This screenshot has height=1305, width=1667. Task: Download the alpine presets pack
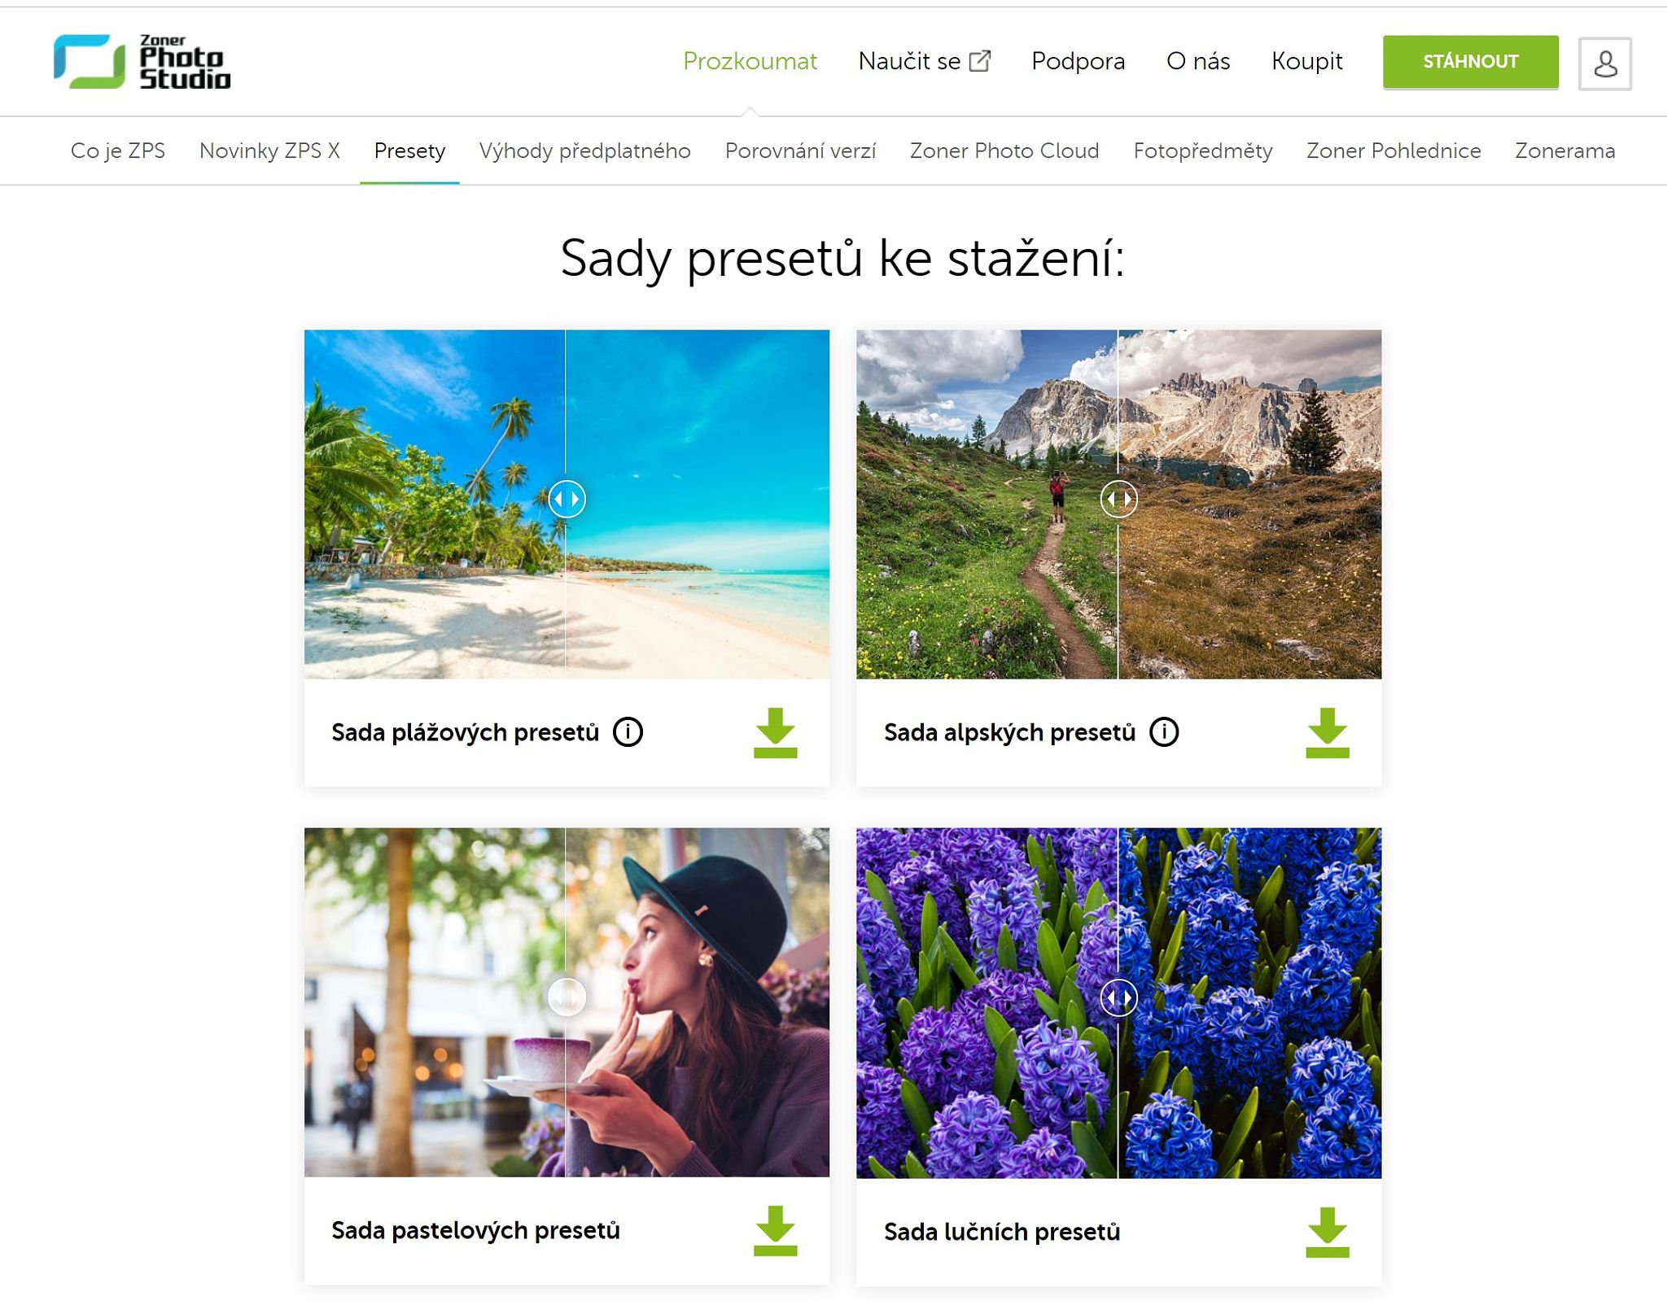[x=1327, y=732]
